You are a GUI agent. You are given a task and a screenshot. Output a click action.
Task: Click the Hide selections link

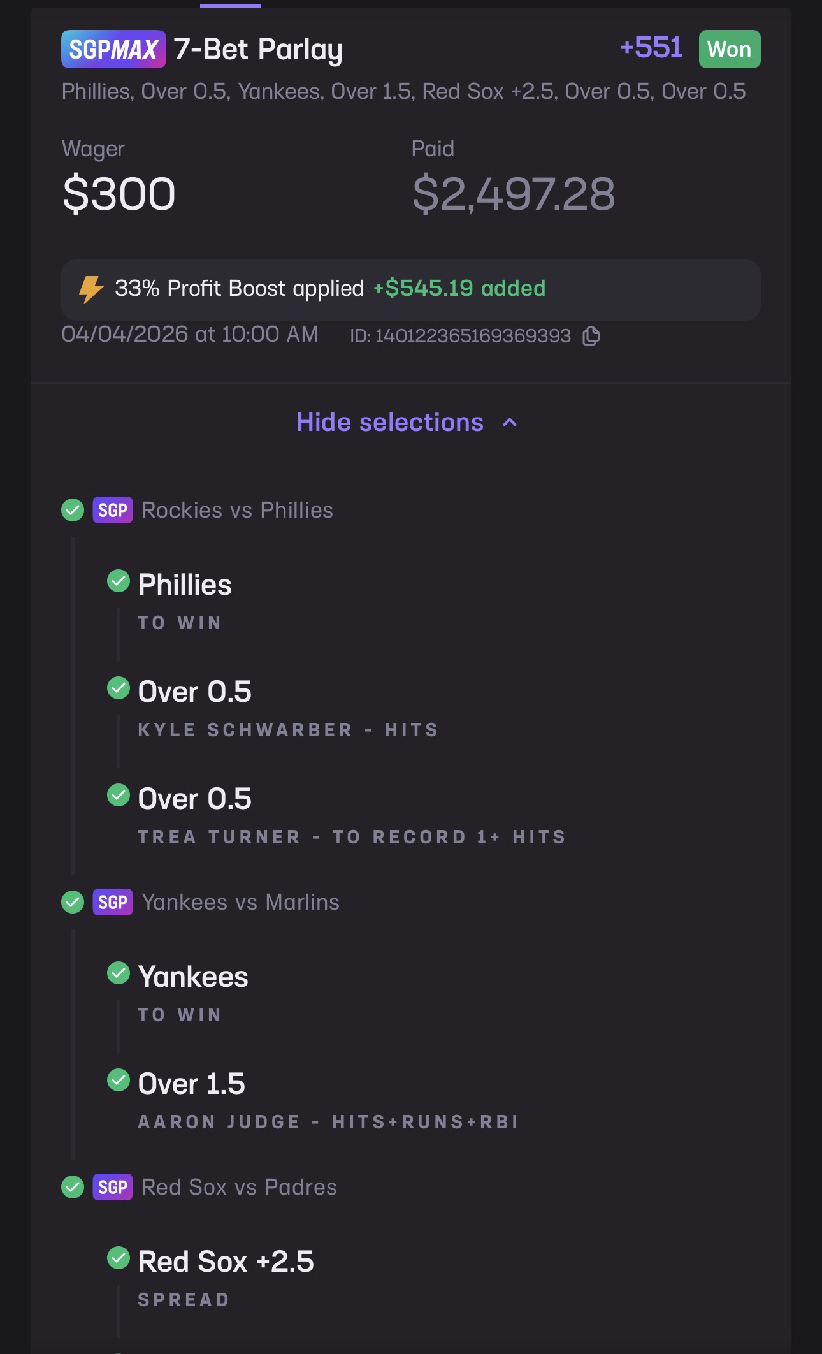(x=390, y=423)
